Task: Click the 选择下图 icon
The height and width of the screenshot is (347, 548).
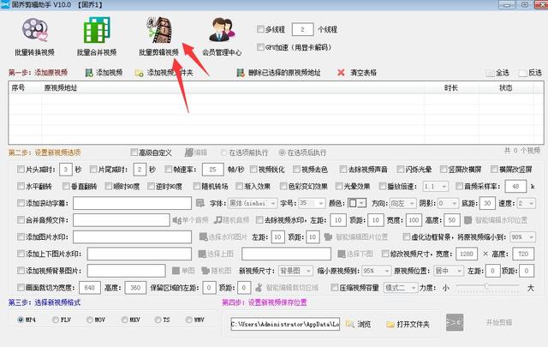Action: [x=342, y=254]
